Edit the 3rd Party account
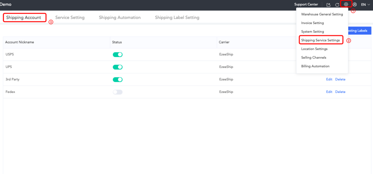 (x=329, y=80)
